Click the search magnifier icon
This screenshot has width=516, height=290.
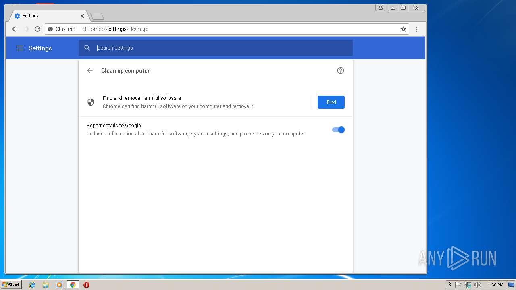click(x=87, y=48)
